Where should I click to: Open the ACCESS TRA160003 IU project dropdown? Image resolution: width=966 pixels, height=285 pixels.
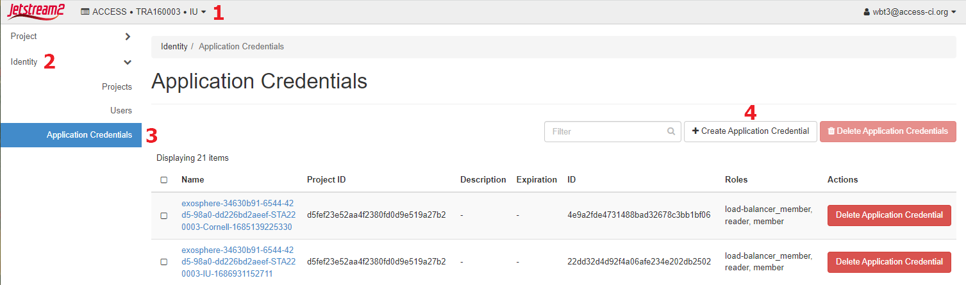(143, 12)
